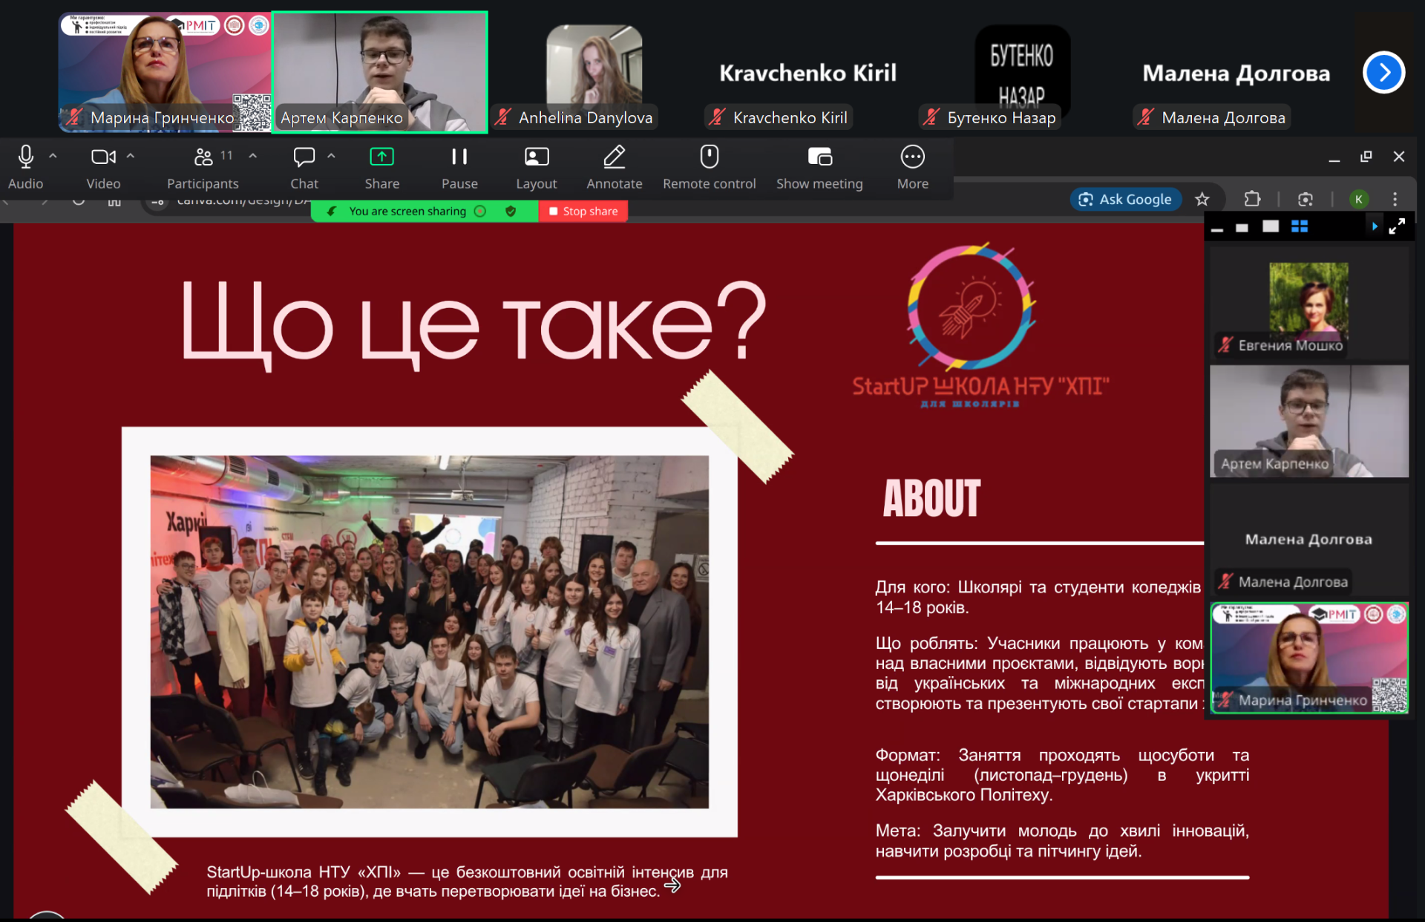This screenshot has height=922, width=1425.
Task: Toggle camera with Video button
Action: (102, 158)
